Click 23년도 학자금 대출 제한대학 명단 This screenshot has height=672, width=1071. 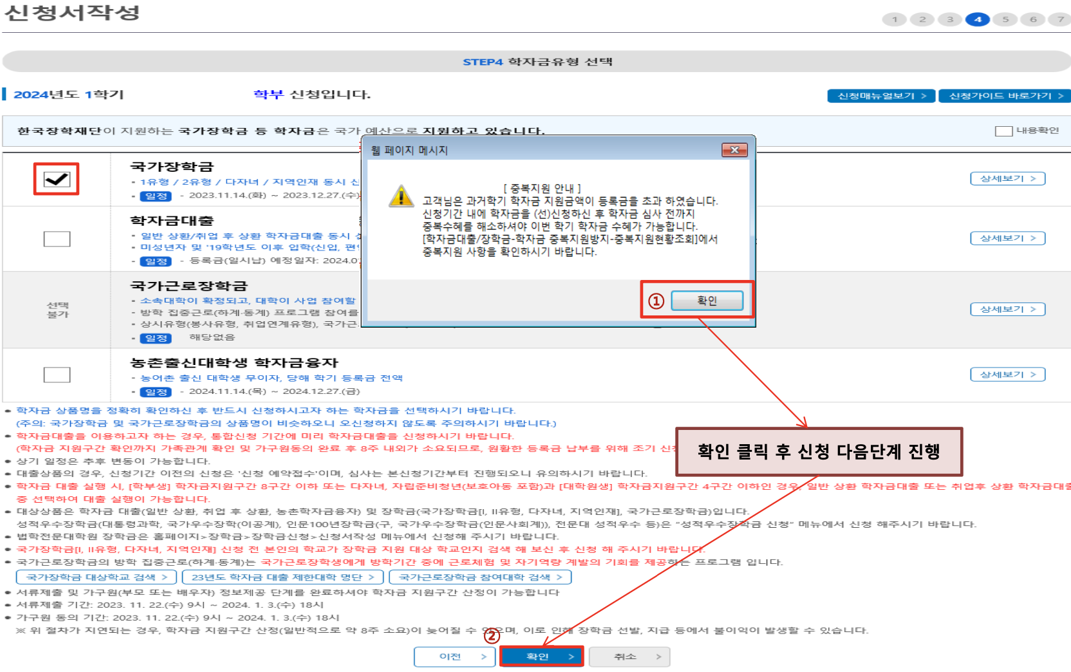point(282,577)
